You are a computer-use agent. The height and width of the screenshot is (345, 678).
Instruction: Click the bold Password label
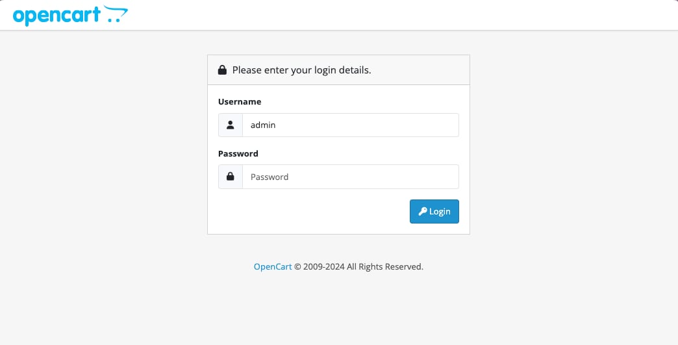click(238, 154)
